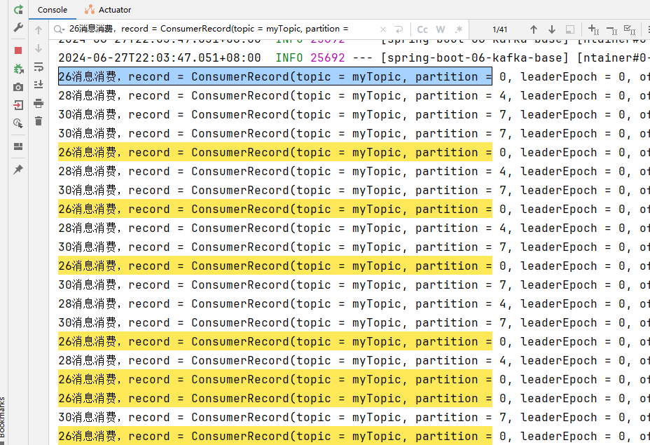The width and height of the screenshot is (650, 445).
Task: Unselect the current occurrence
Action: click(612, 29)
